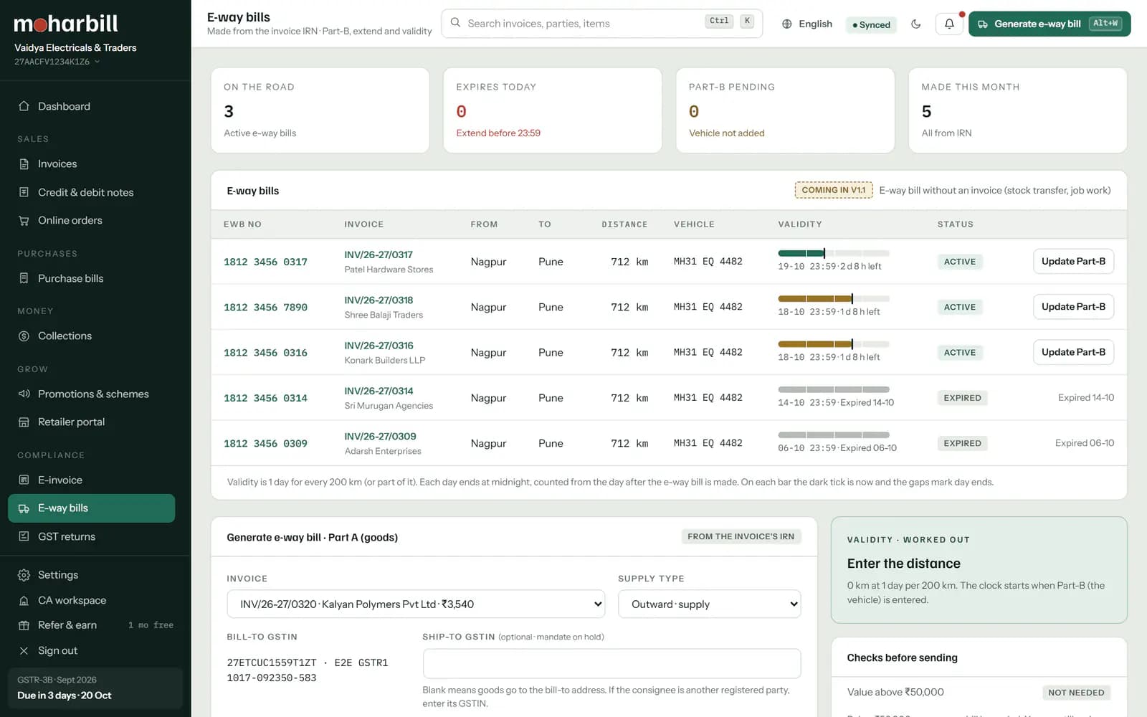Go to Retailer portal menu item
This screenshot has width=1147, height=717.
click(x=91, y=422)
